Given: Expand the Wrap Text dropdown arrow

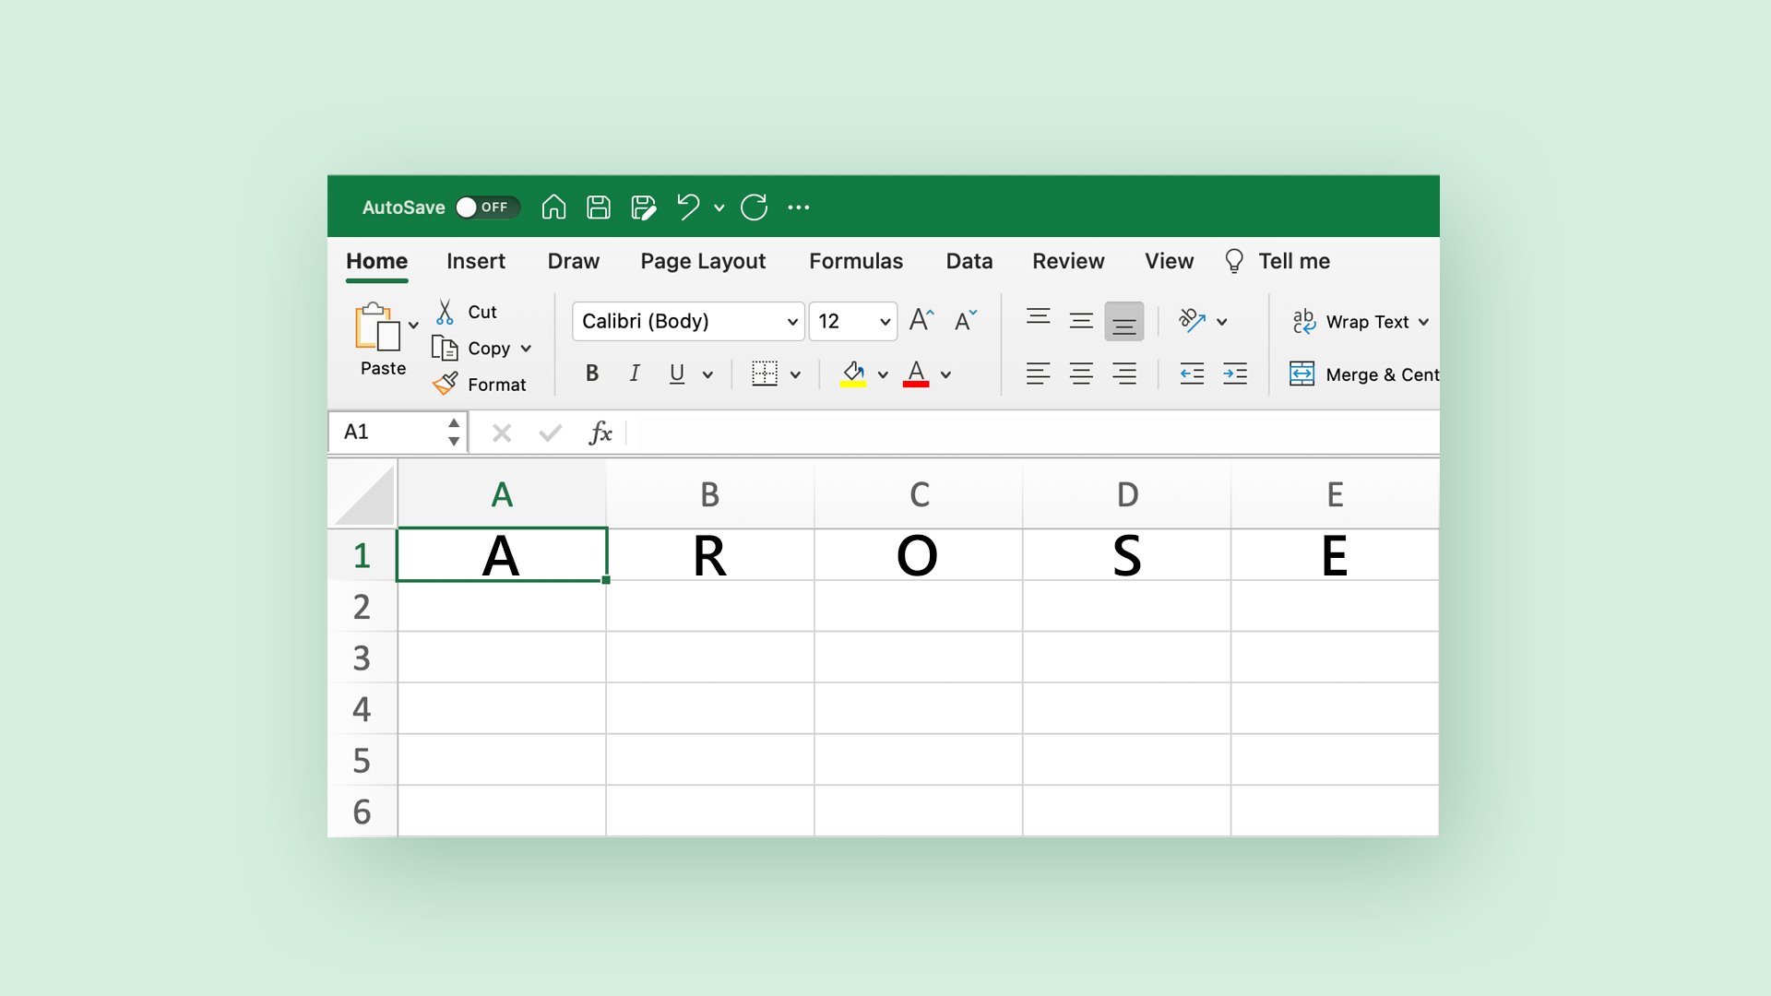Looking at the screenshot, I should pos(1424,322).
